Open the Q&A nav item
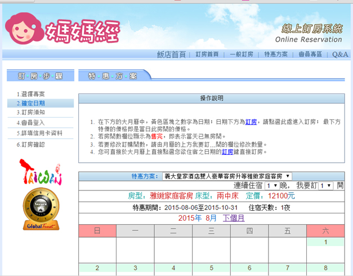This screenshot has height=276, width=353. click(x=340, y=54)
